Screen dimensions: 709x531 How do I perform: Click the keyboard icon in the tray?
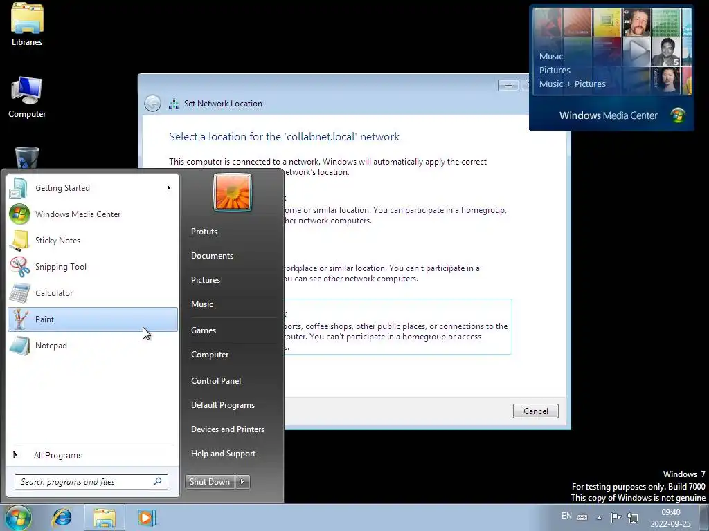click(x=582, y=517)
